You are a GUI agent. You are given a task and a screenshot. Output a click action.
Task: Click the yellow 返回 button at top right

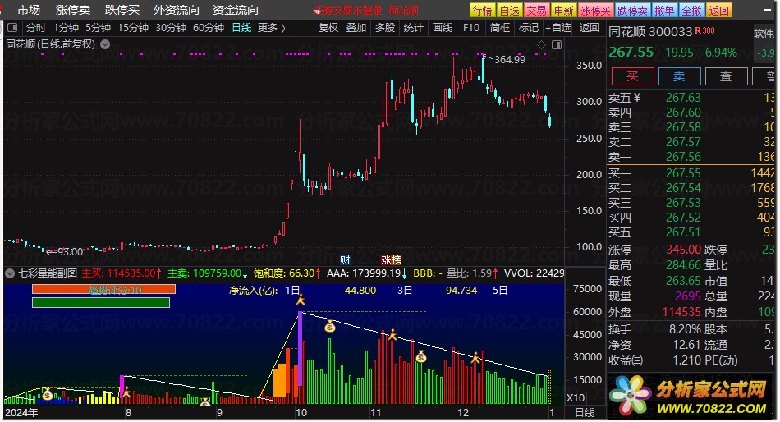click(718, 11)
